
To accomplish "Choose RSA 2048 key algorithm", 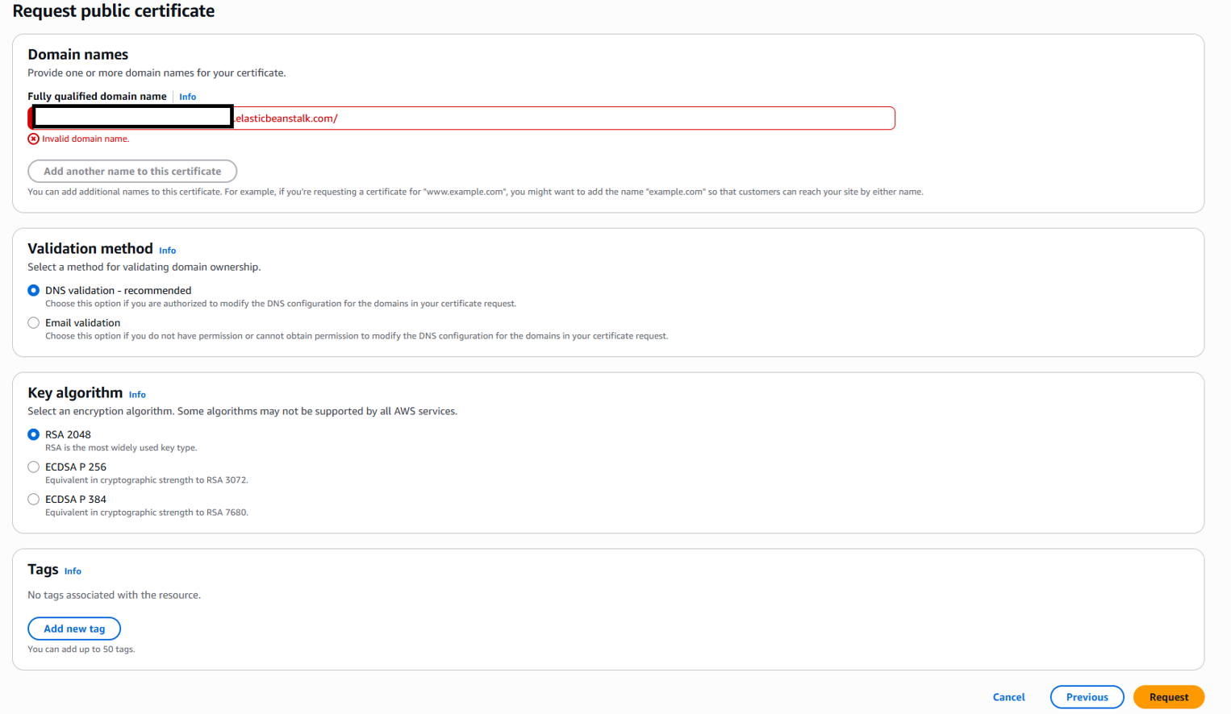I will pos(33,434).
